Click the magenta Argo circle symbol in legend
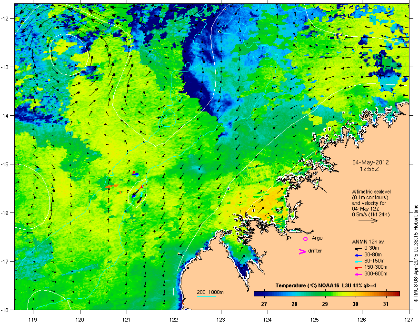Image resolution: width=419 pixels, height=324 pixels. [x=305, y=239]
